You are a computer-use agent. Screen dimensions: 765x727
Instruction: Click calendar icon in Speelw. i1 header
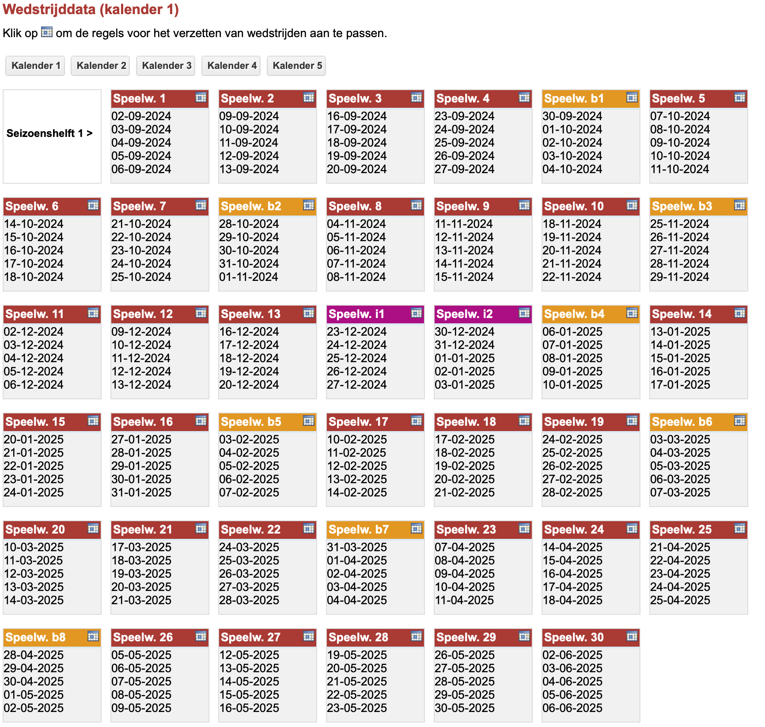click(417, 313)
